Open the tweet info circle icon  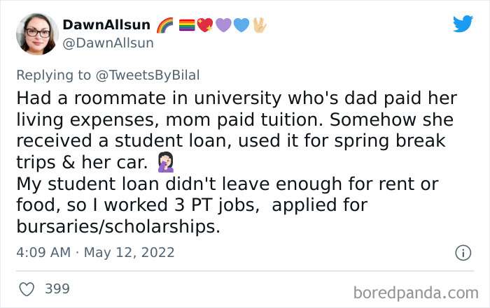(x=463, y=252)
